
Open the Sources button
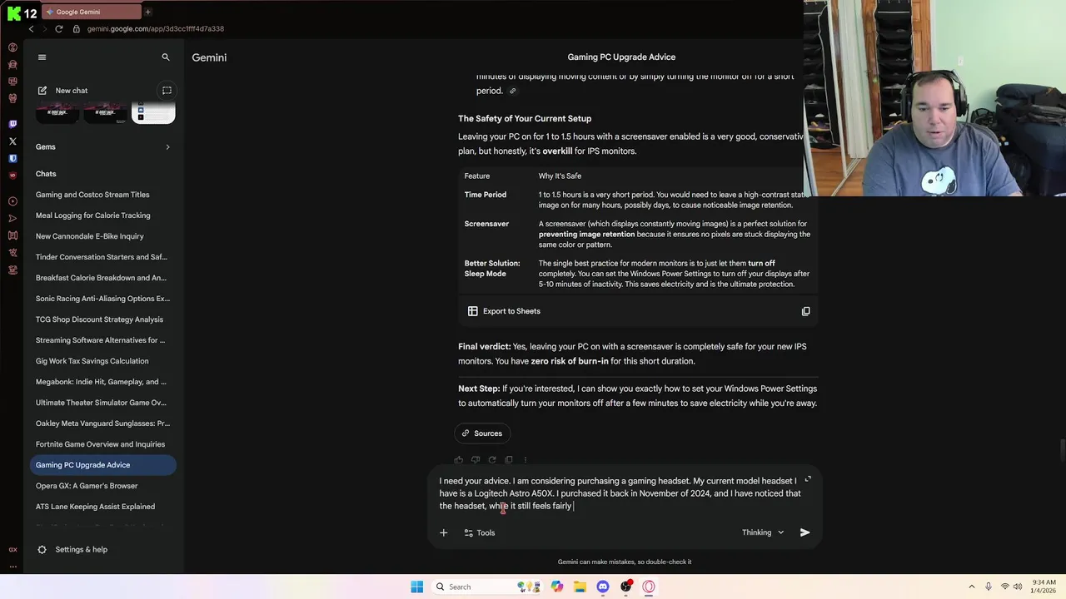(482, 433)
